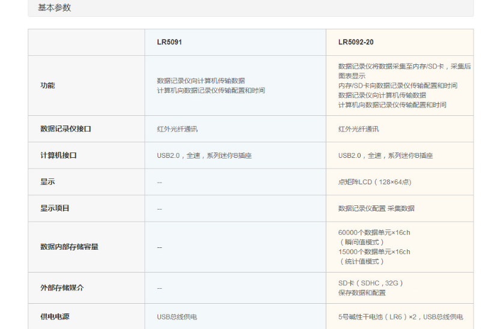Click the 点矩阵LCD（128×64点） cell
This screenshot has width=488, height=329.
pyautogui.click(x=374, y=182)
